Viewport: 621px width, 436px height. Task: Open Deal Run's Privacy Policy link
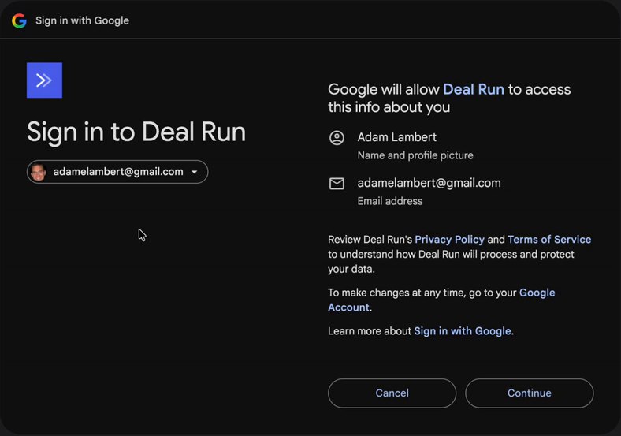coord(449,240)
